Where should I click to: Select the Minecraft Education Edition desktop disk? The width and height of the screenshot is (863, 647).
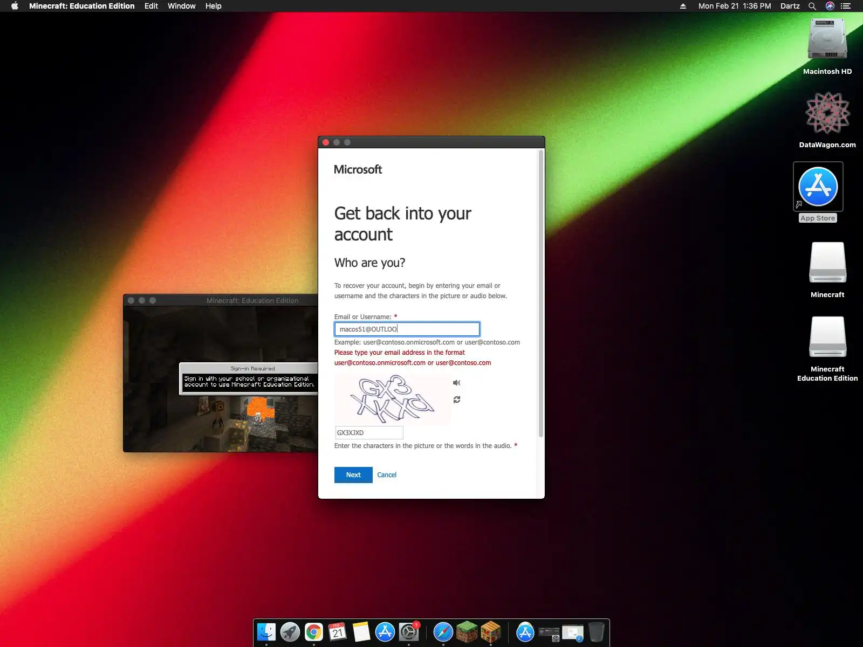827,349
